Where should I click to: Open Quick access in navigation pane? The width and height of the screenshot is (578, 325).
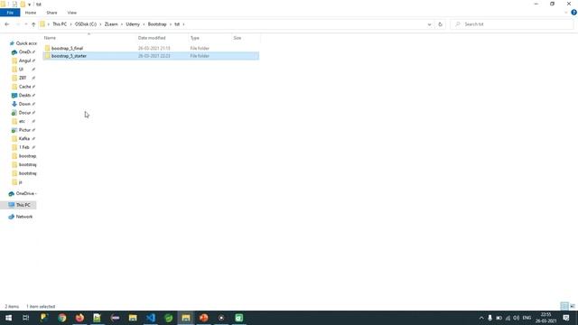(x=23, y=43)
